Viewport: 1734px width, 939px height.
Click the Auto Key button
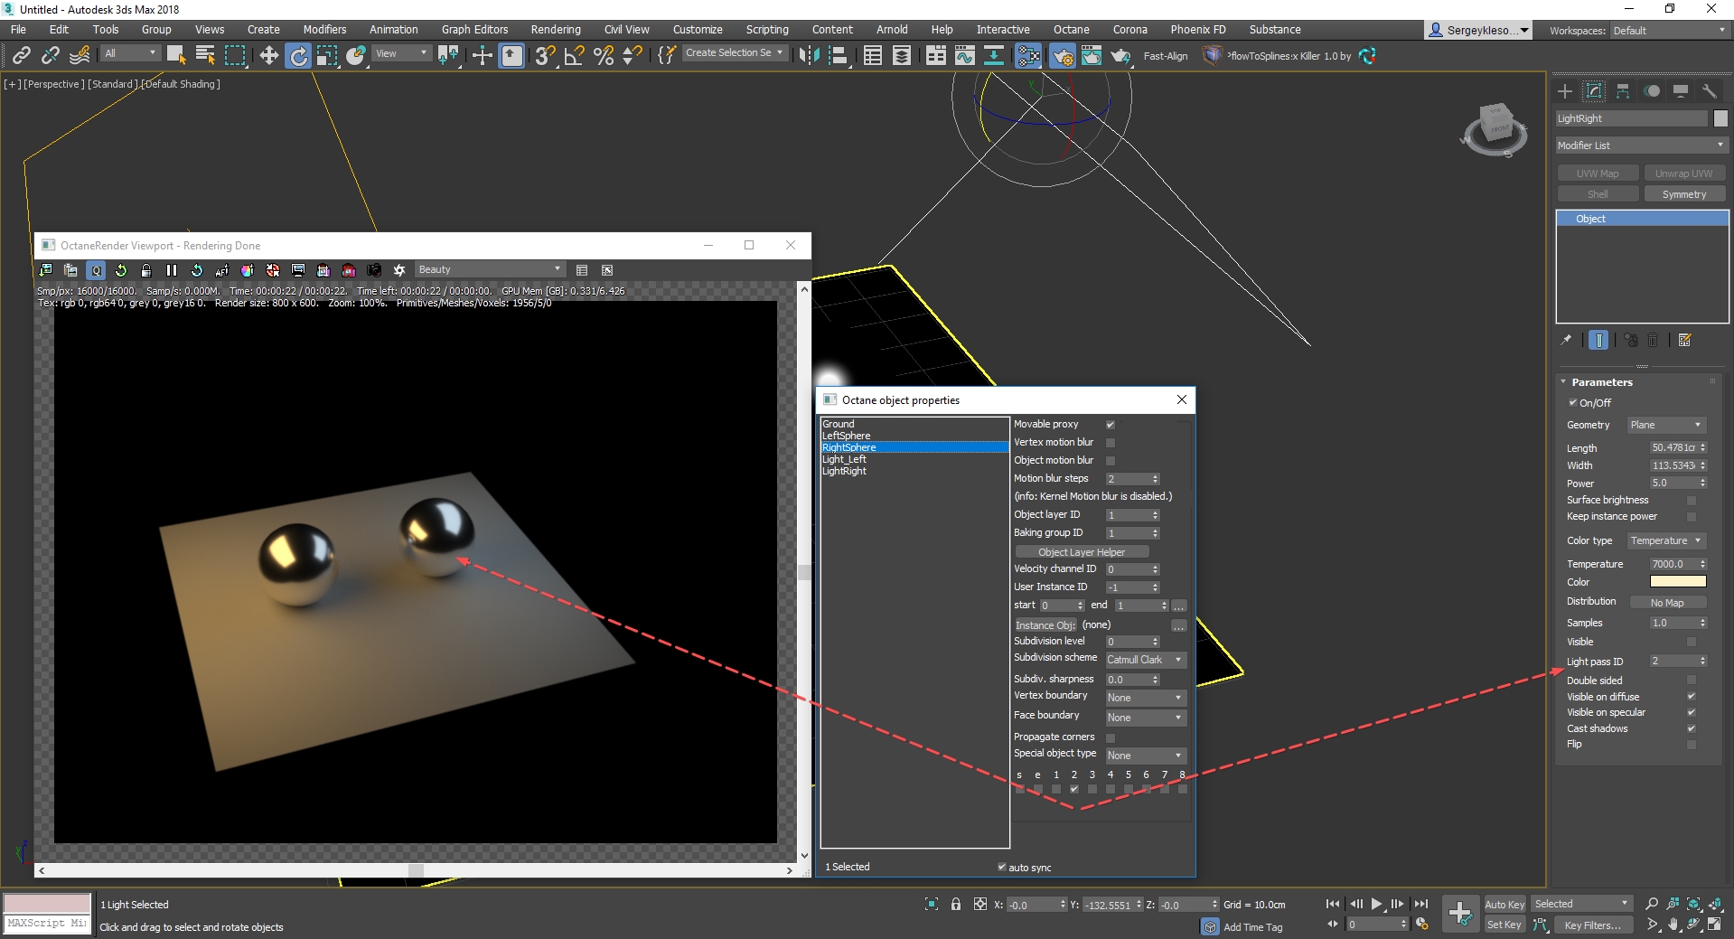[x=1504, y=905]
